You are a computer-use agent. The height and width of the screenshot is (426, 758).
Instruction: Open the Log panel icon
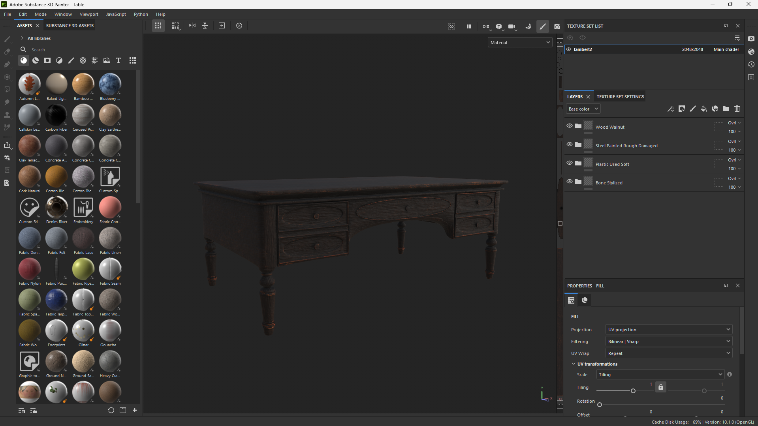click(x=751, y=77)
